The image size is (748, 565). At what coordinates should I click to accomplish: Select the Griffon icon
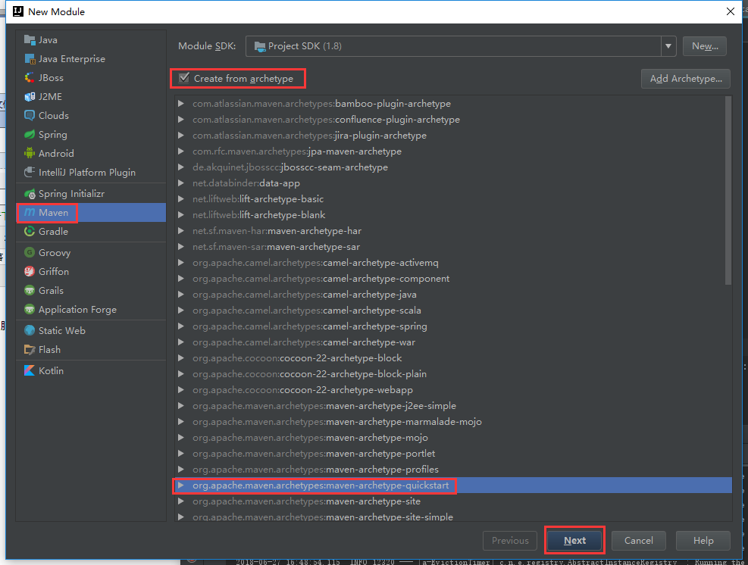click(x=30, y=271)
